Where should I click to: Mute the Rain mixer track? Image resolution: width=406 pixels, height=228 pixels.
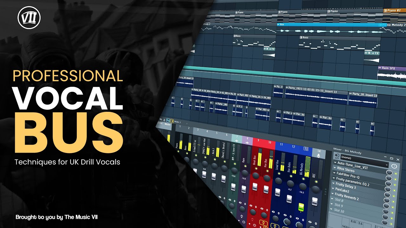coord(246,166)
